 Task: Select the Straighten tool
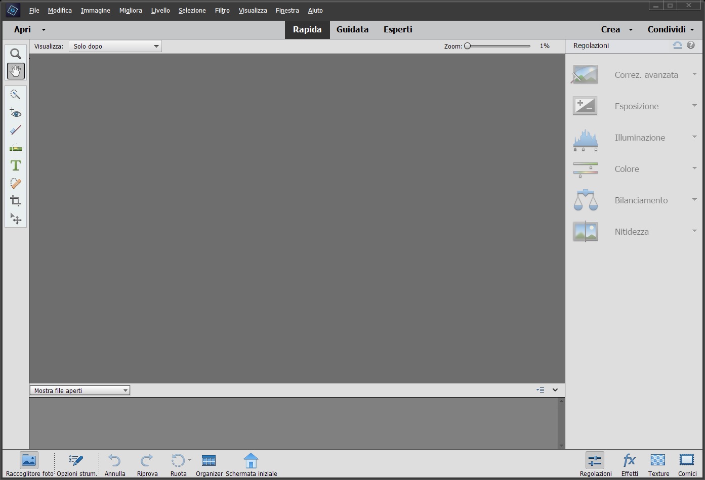pos(16,148)
